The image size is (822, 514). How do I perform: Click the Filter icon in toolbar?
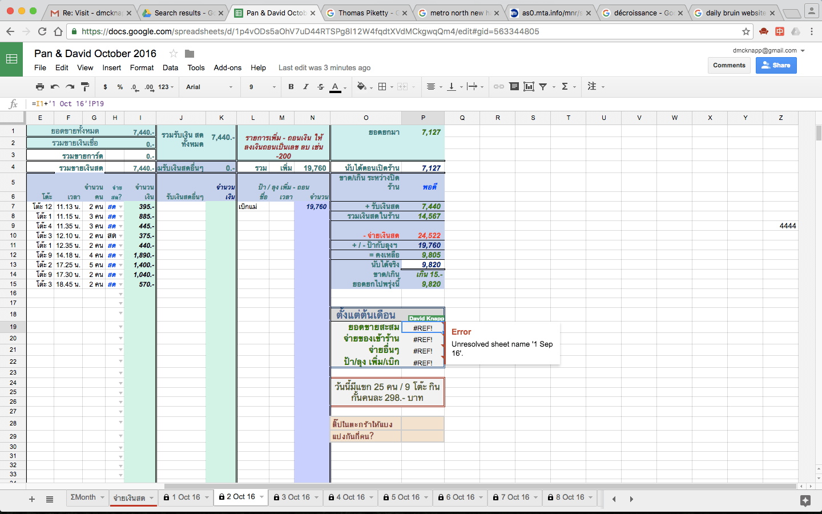click(x=543, y=87)
